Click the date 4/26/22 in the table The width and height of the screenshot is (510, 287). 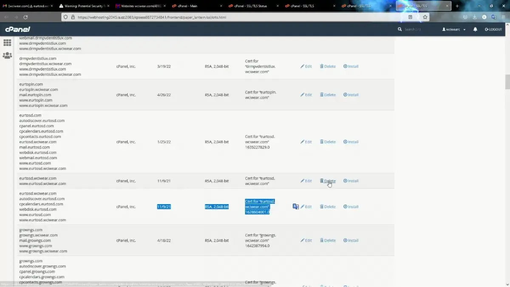(x=164, y=95)
